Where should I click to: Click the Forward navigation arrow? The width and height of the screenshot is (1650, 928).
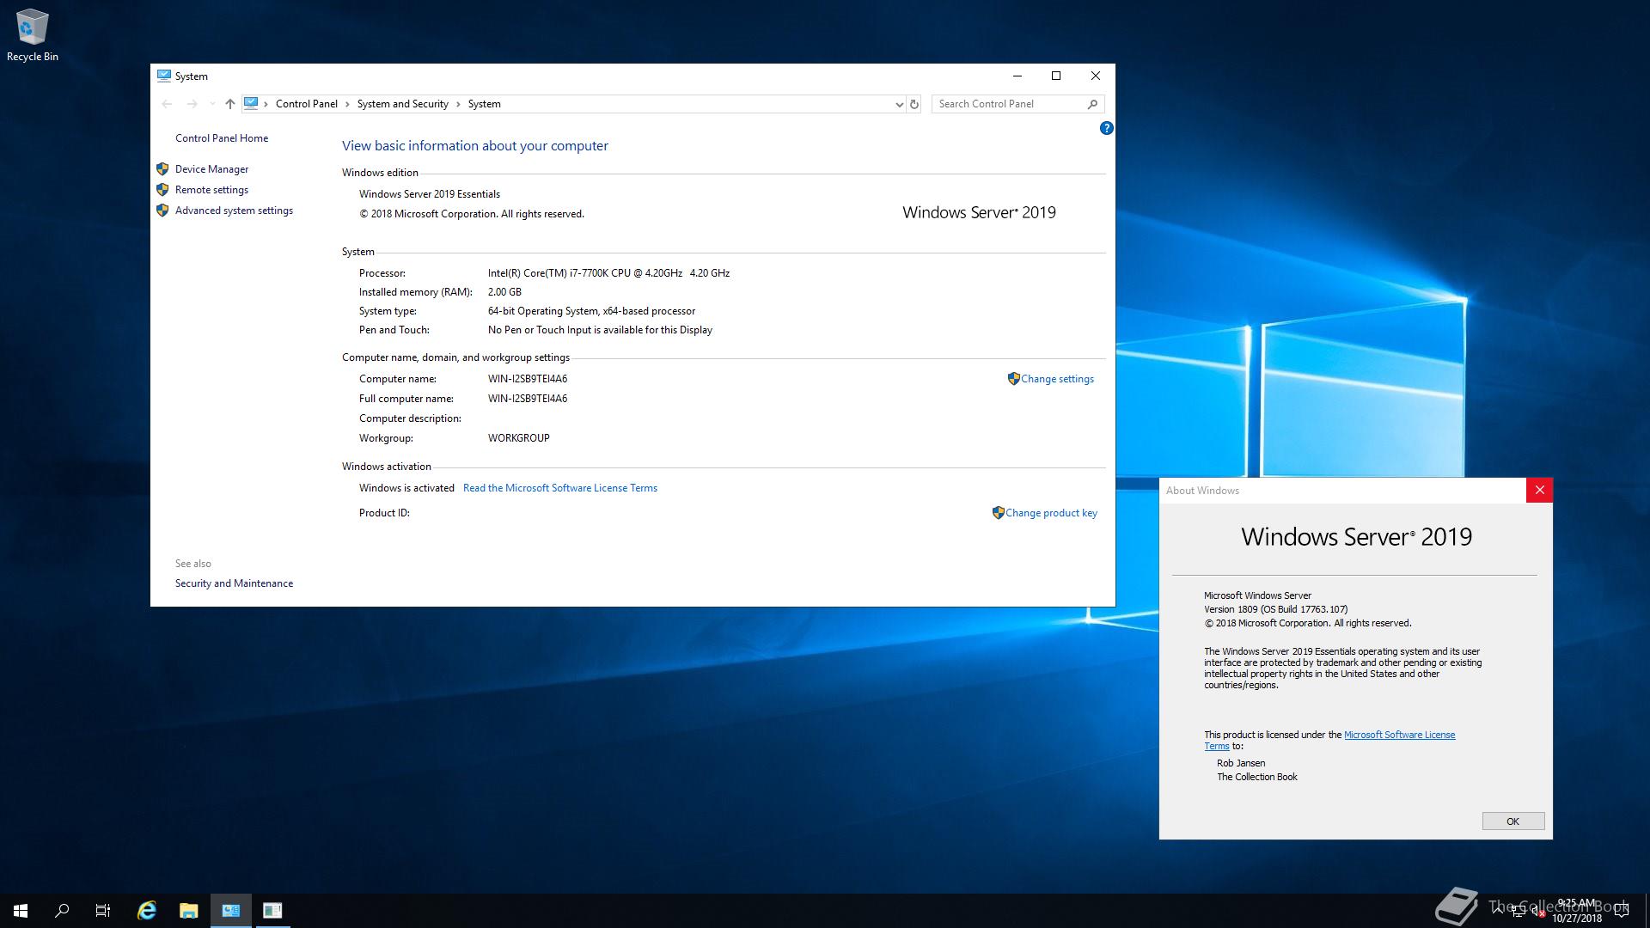(x=192, y=104)
